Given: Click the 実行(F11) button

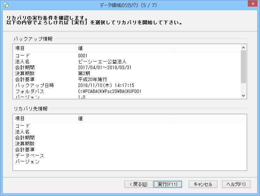Looking at the screenshot, I should point(168,184).
